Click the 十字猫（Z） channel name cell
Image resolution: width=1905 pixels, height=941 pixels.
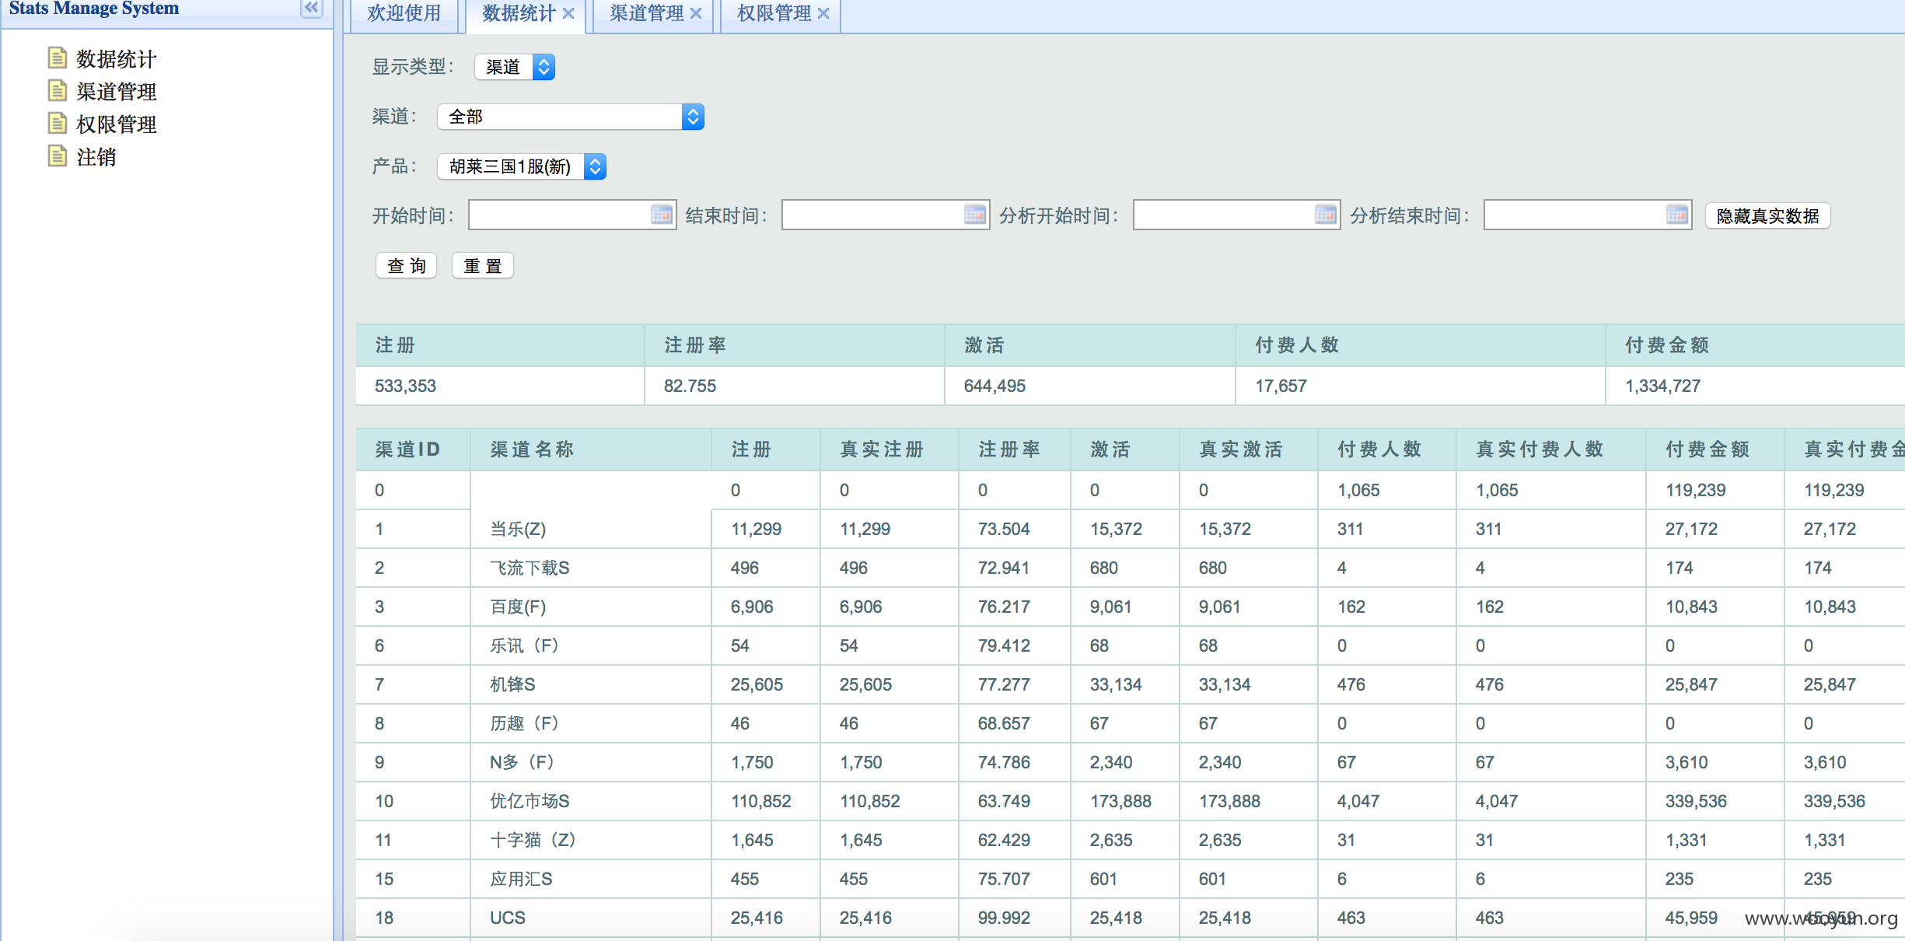click(591, 840)
